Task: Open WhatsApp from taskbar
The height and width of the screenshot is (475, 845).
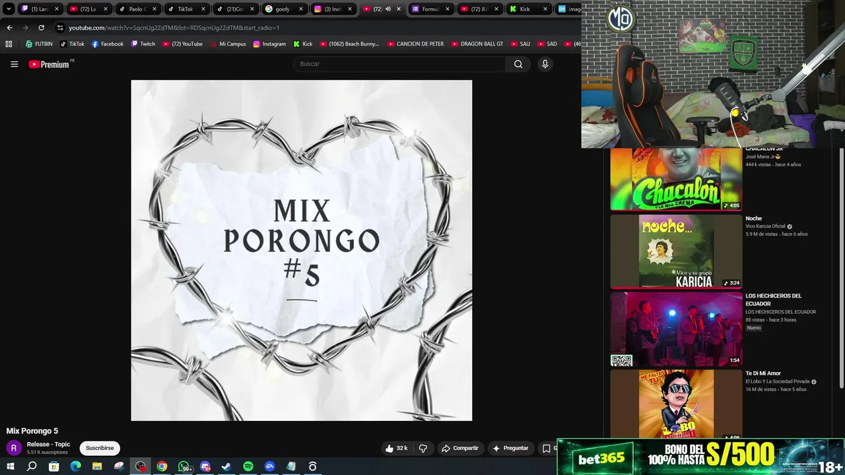Action: (x=184, y=466)
